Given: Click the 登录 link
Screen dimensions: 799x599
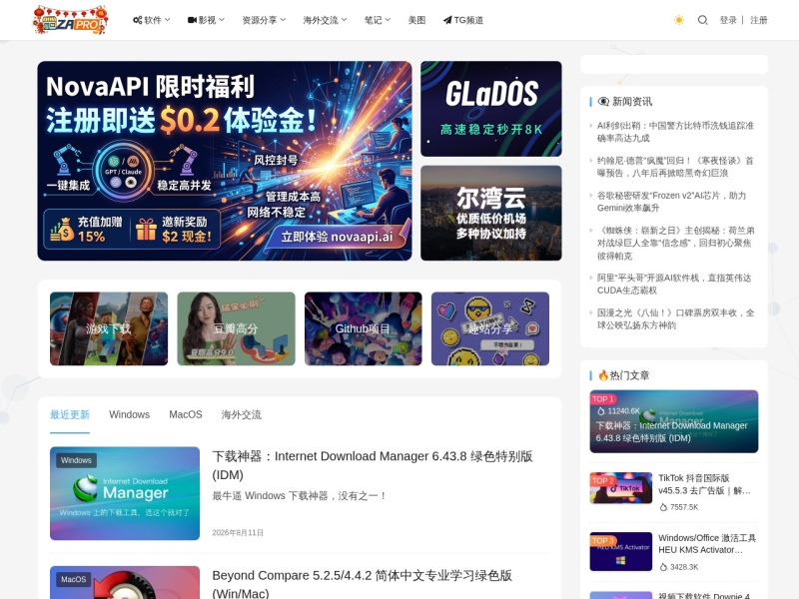Looking at the screenshot, I should (728, 20).
